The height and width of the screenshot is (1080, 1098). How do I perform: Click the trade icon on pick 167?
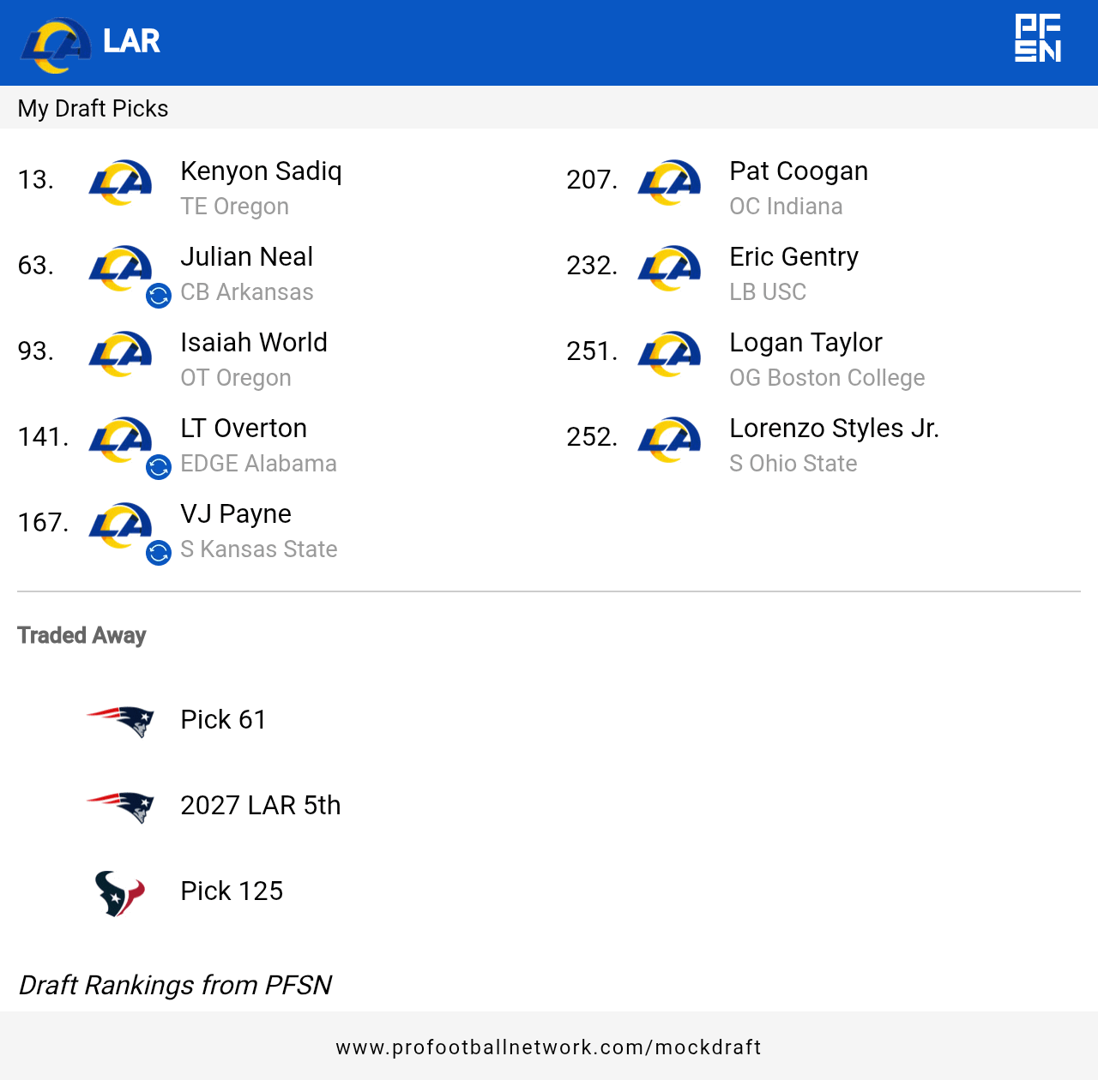159,553
